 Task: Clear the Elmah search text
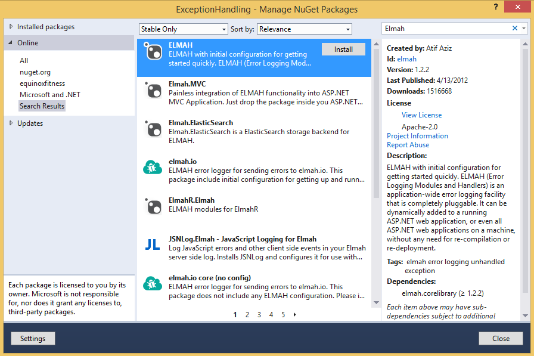point(514,28)
